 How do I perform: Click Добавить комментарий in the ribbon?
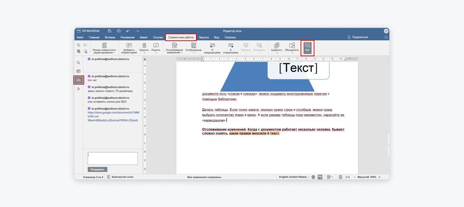[129, 48]
